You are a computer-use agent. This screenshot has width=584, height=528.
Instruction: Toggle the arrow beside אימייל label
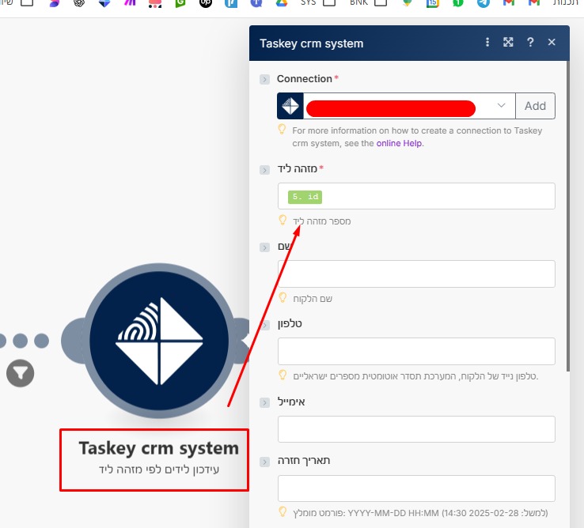pyautogui.click(x=264, y=402)
